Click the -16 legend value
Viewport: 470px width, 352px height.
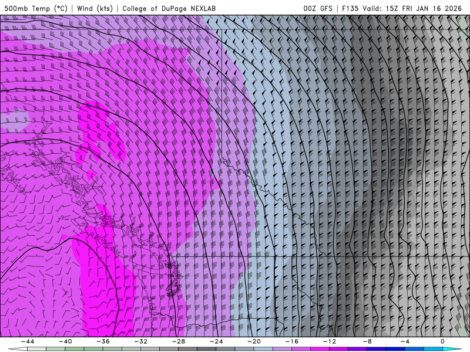(291, 341)
